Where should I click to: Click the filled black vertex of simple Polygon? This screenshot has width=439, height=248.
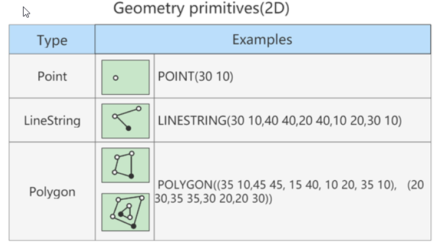(131, 176)
